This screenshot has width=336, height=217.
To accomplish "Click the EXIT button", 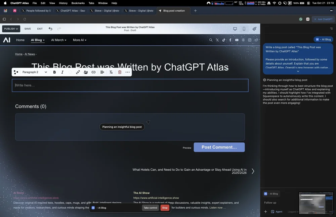I will pos(40,29).
